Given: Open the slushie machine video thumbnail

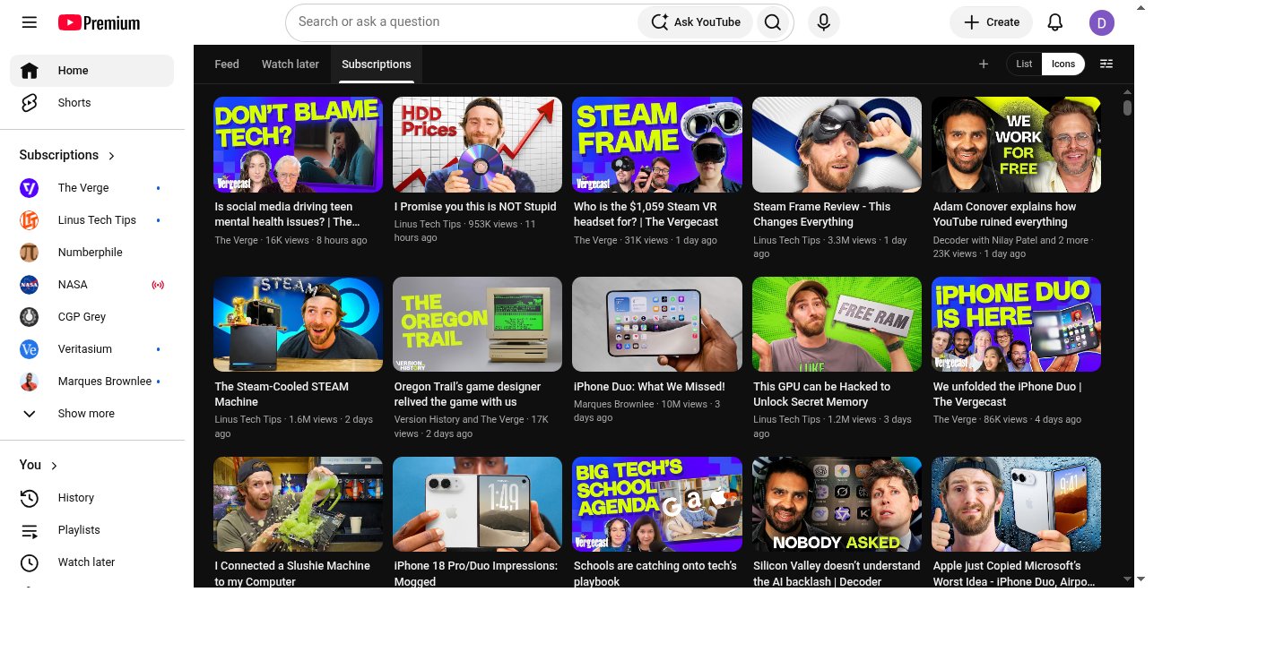Looking at the screenshot, I should coord(298,504).
